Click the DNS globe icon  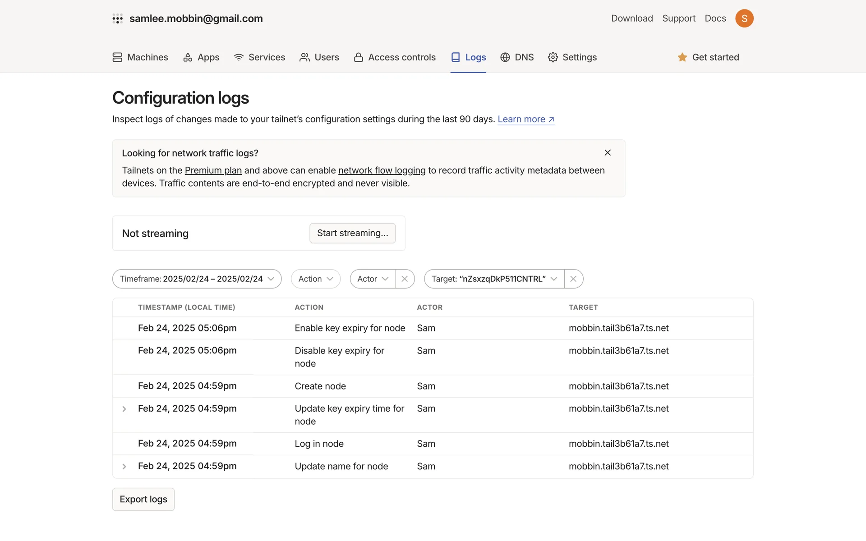505,57
